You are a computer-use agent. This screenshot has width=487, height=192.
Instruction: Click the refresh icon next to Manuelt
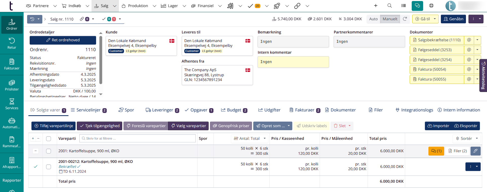click(405, 19)
